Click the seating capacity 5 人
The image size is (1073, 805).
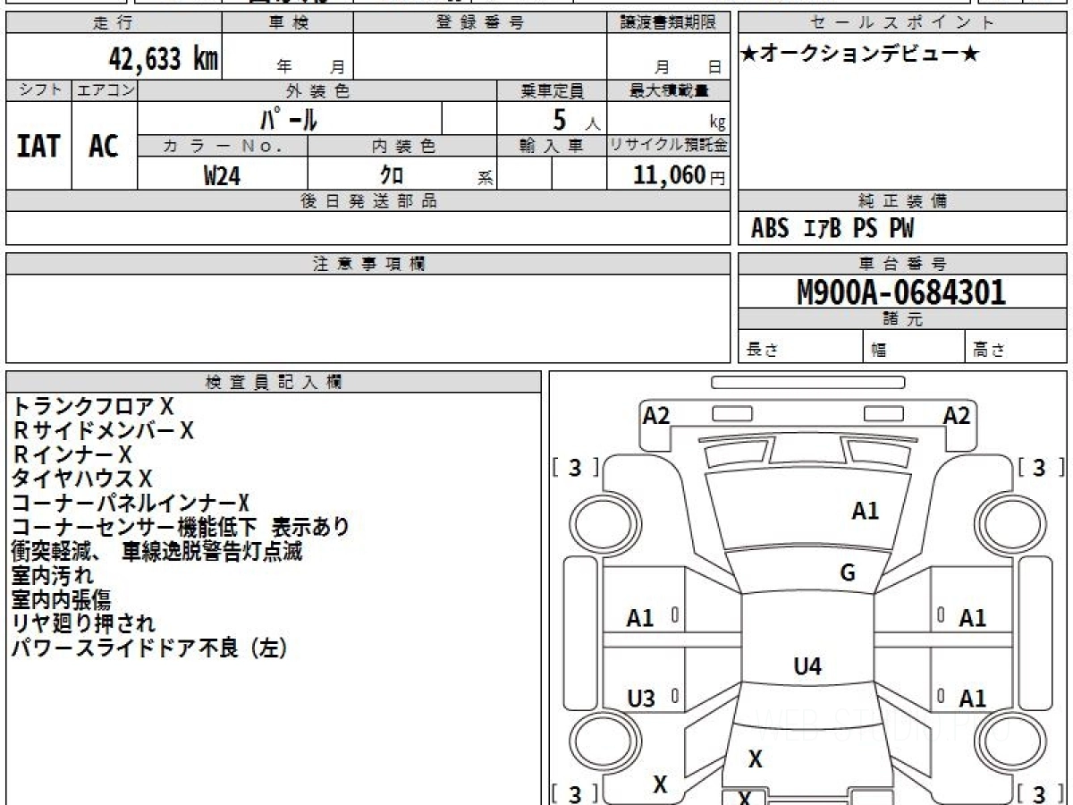coord(576,119)
